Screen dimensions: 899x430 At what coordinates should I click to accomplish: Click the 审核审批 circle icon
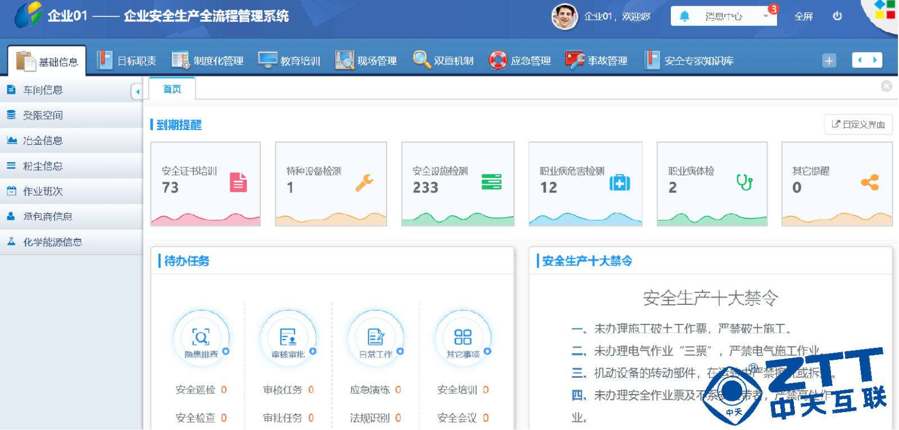click(288, 338)
